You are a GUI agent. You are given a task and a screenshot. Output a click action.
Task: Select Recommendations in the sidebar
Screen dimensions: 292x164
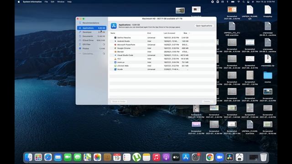pos(92,23)
